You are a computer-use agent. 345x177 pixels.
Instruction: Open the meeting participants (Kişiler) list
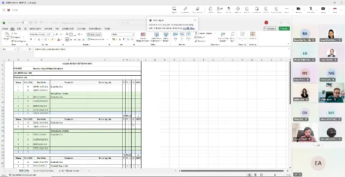(219, 9)
